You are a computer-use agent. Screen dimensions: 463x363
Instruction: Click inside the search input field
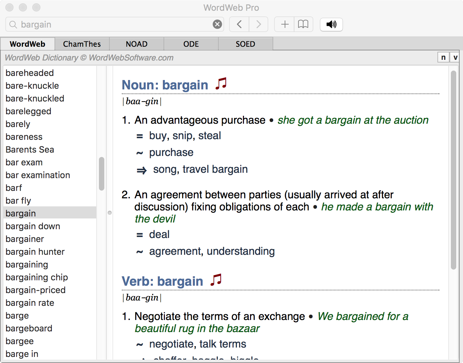[x=101, y=24]
